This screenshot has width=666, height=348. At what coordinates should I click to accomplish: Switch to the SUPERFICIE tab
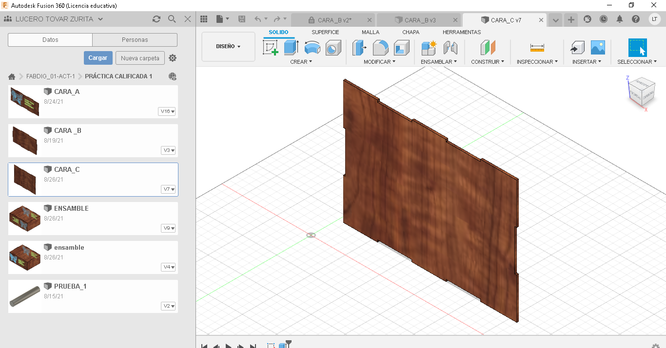pos(325,32)
